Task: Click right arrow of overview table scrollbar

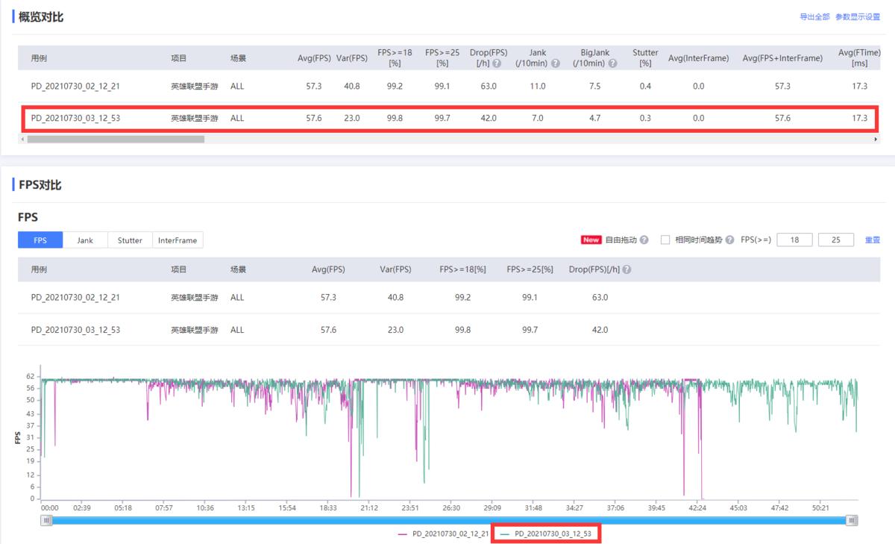Action: point(876,139)
